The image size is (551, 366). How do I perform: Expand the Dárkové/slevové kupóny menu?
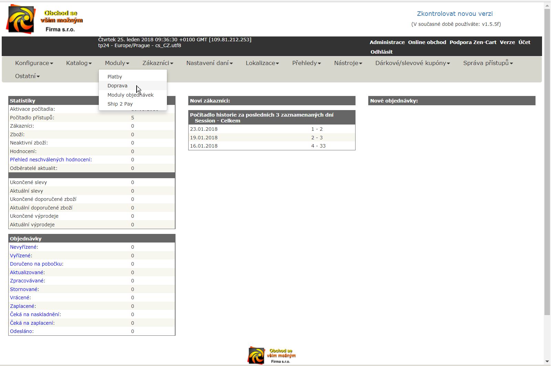[x=412, y=63]
